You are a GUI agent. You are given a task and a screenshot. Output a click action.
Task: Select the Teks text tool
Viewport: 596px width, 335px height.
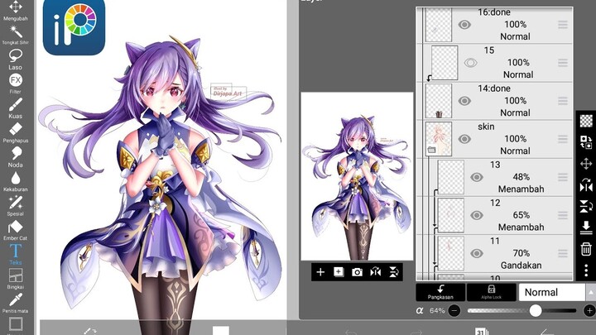(x=15, y=254)
